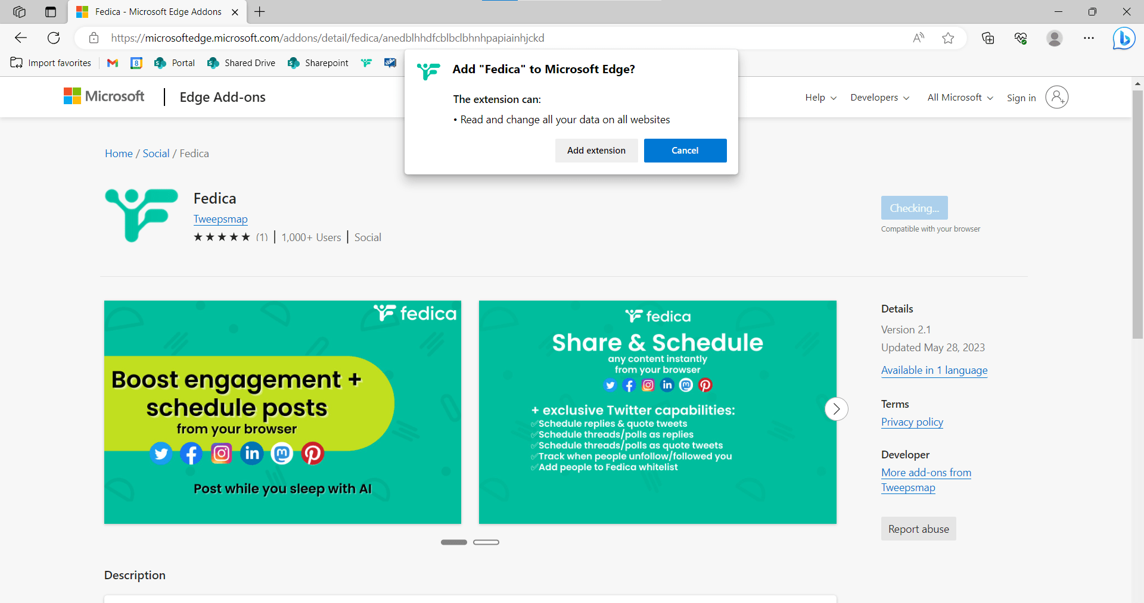
Task: Open Gmail from the favorites bar
Action: pyautogui.click(x=112, y=63)
